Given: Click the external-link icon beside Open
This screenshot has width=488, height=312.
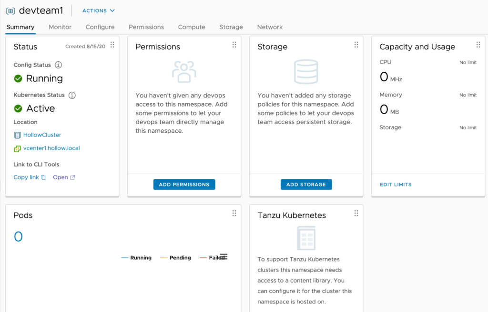Looking at the screenshot, I should coord(72,177).
